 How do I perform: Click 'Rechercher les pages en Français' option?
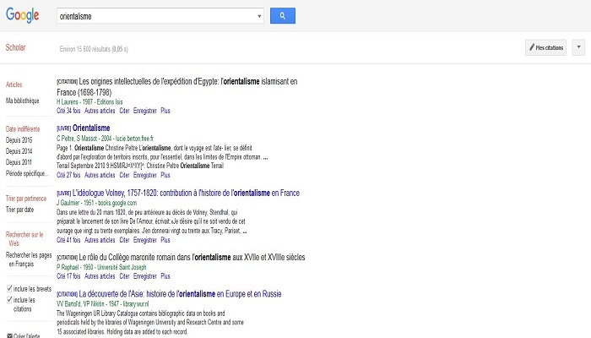[x=29, y=259]
